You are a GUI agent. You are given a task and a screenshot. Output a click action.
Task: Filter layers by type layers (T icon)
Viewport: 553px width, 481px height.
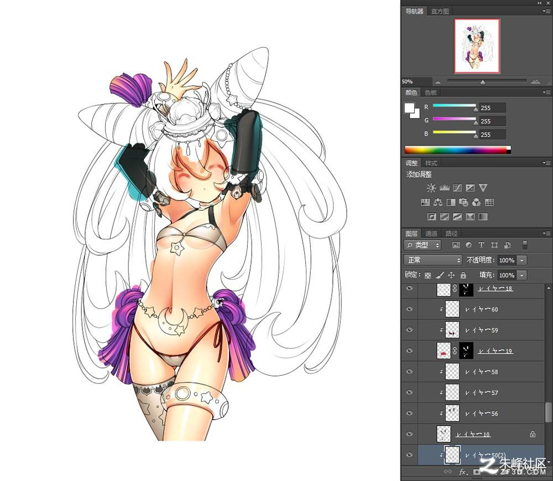[481, 245]
